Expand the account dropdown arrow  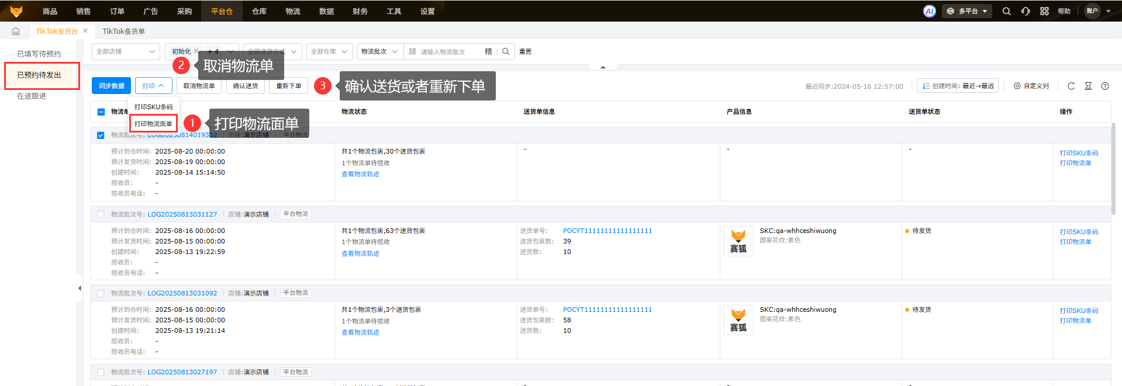[1109, 11]
